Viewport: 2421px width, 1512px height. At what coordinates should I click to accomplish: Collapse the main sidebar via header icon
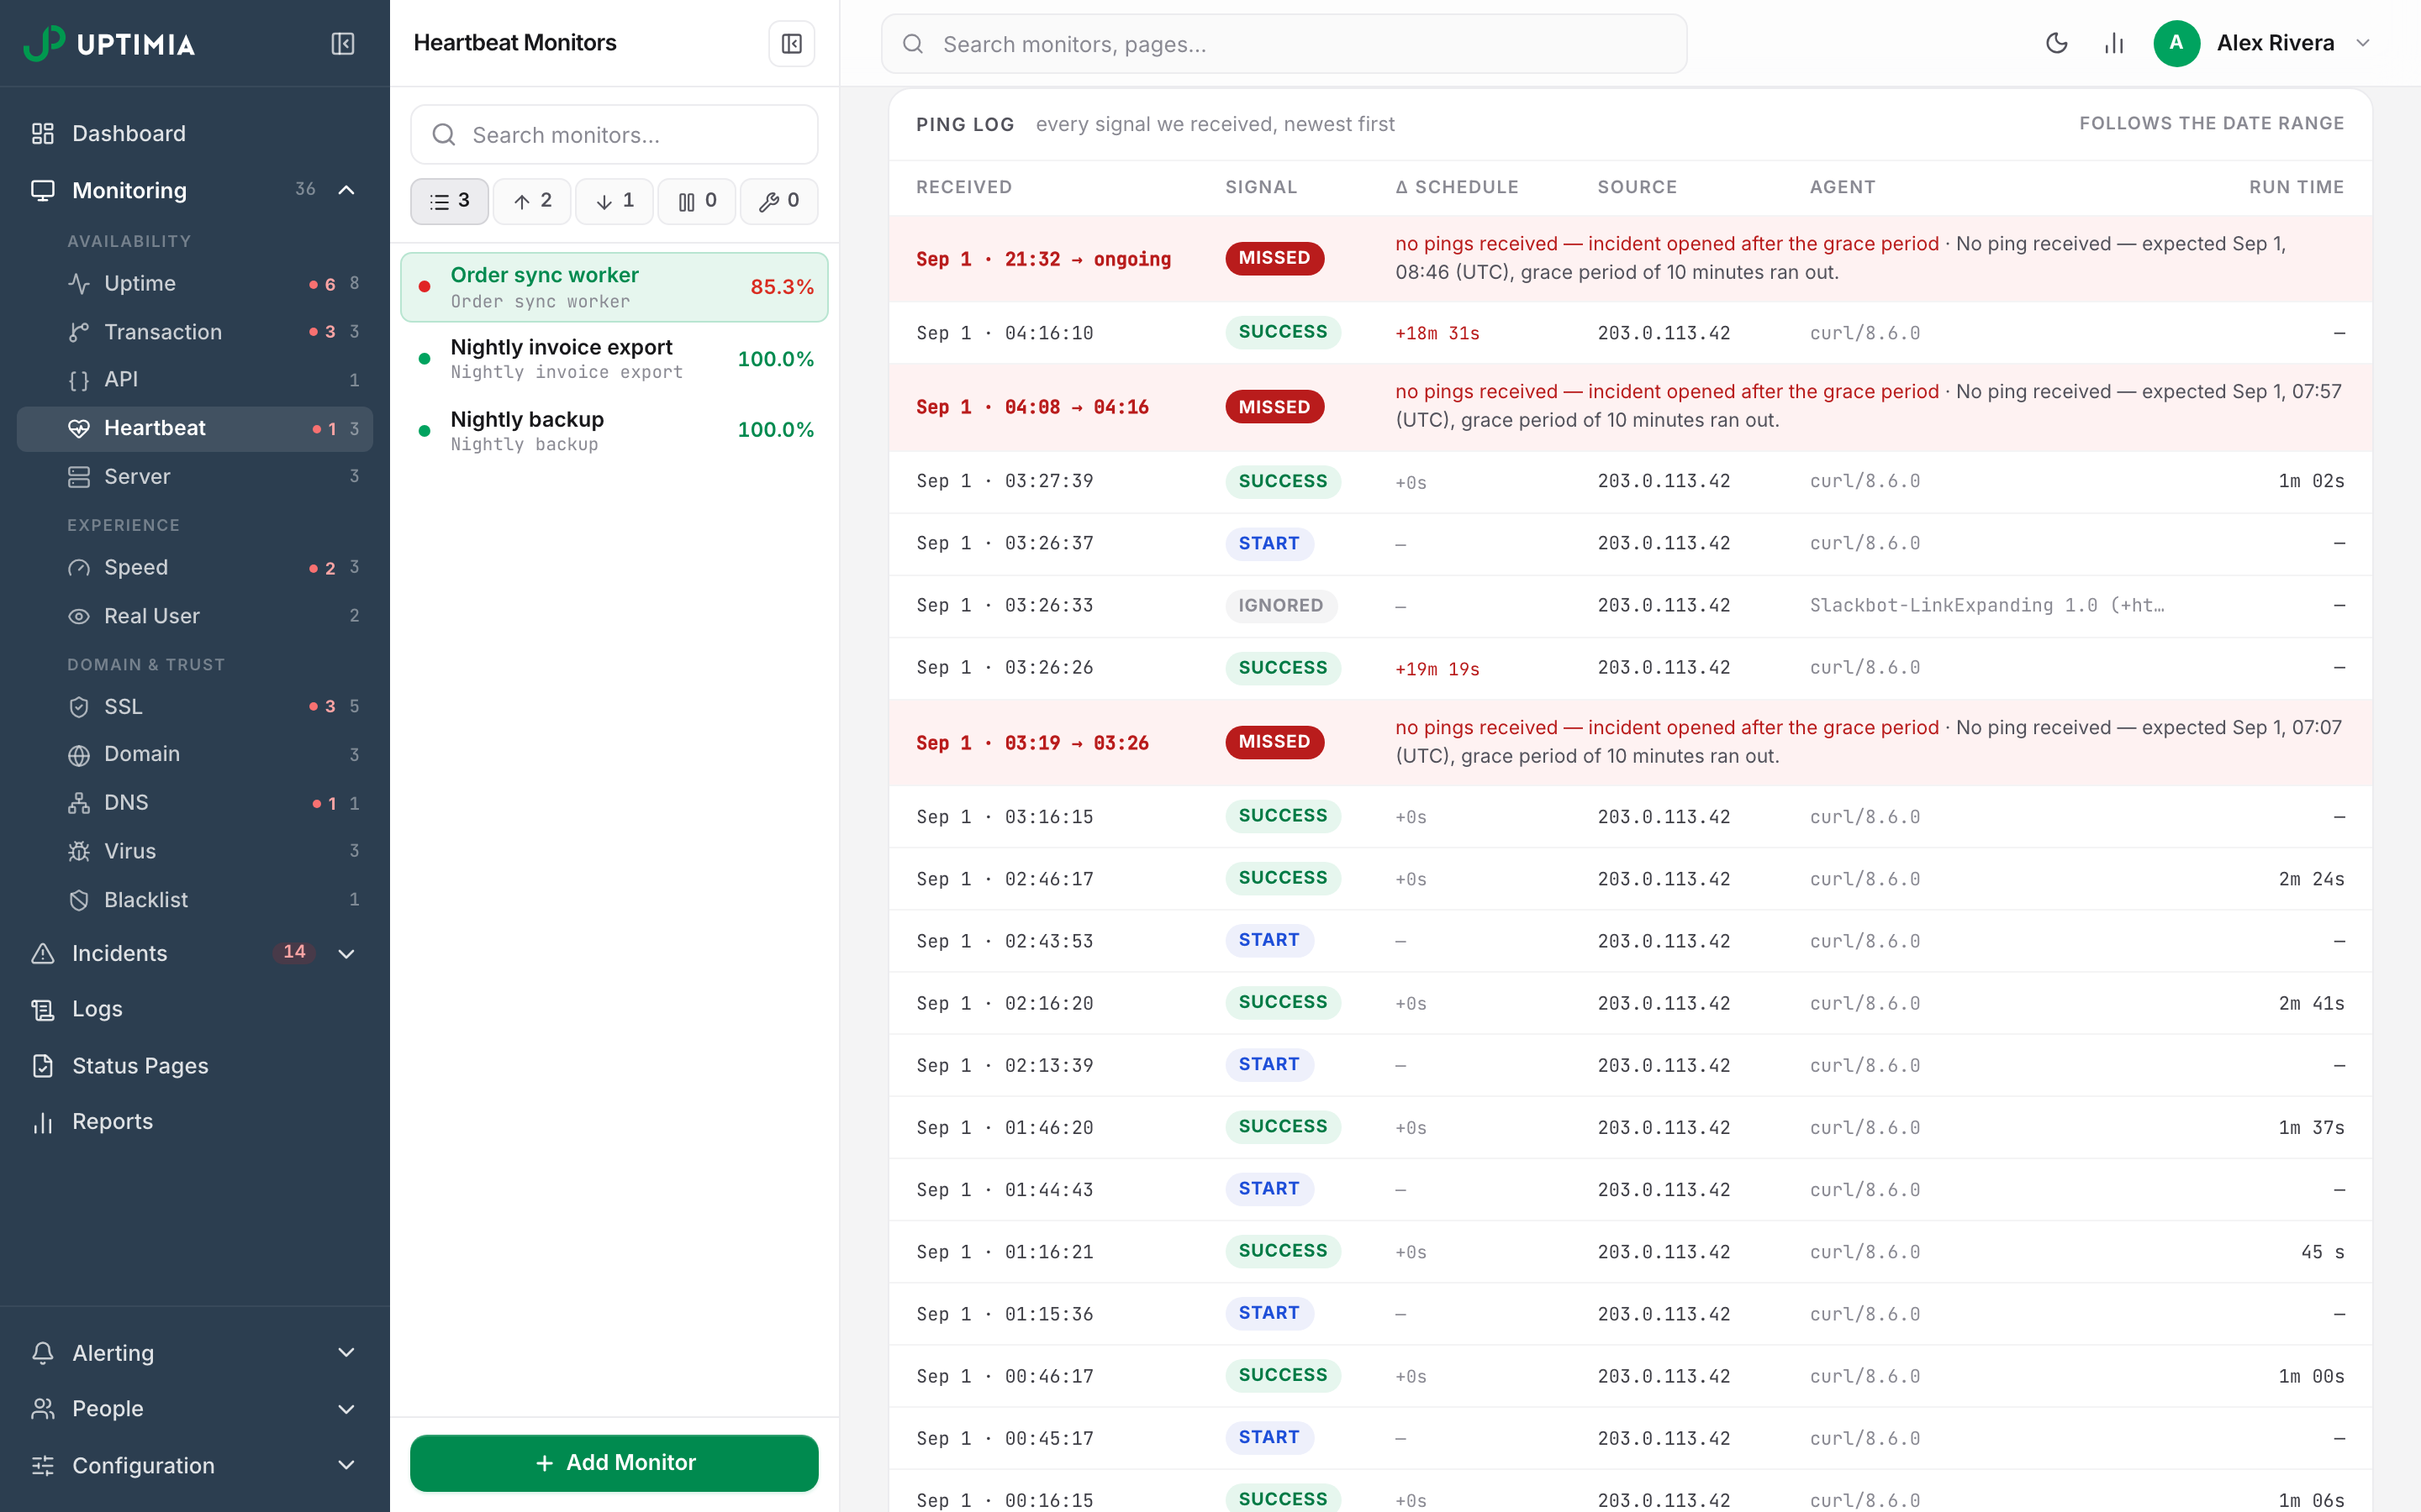342,44
